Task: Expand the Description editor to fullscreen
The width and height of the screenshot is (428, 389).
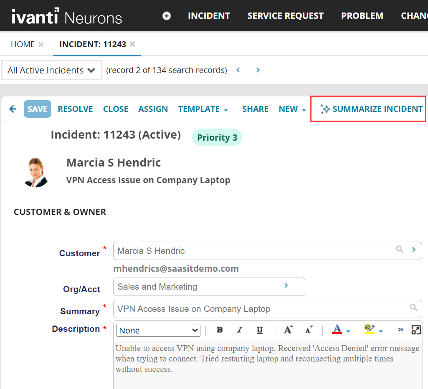Action: coord(416,330)
